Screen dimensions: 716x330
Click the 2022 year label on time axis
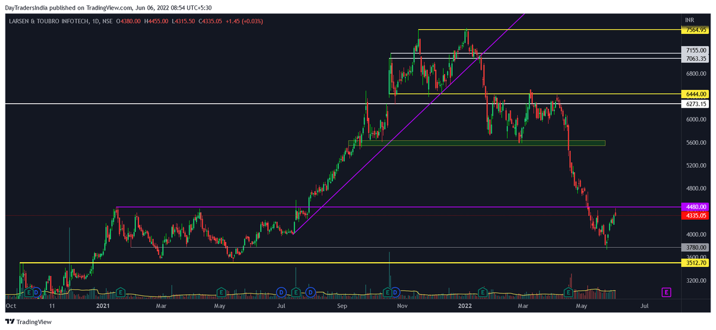[466, 306]
